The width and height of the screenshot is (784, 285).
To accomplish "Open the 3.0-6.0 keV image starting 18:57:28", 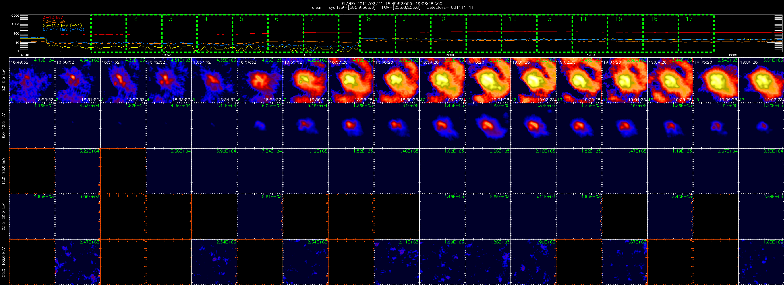I will pyautogui.click(x=351, y=80).
